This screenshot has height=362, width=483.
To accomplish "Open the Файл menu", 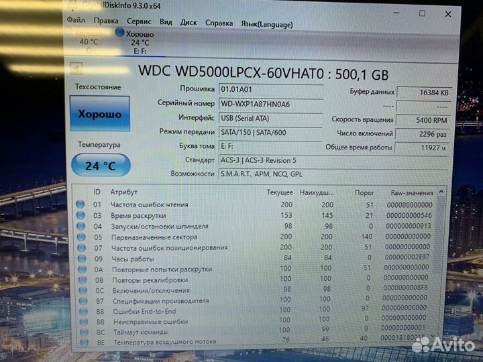I will pos(76,20).
